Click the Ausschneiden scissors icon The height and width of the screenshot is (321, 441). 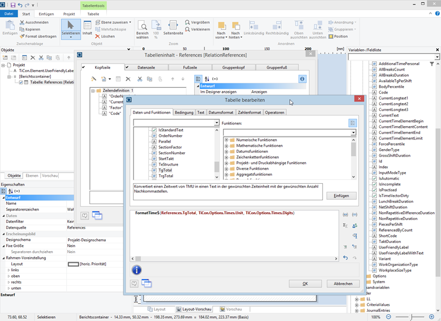click(x=21, y=22)
